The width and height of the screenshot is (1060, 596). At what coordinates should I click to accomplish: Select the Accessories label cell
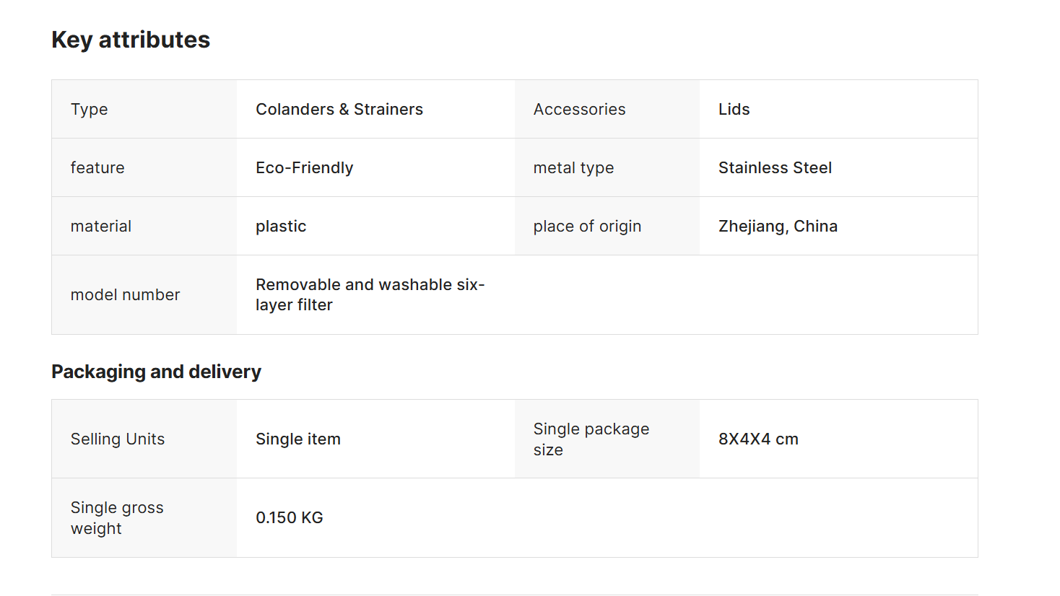607,109
